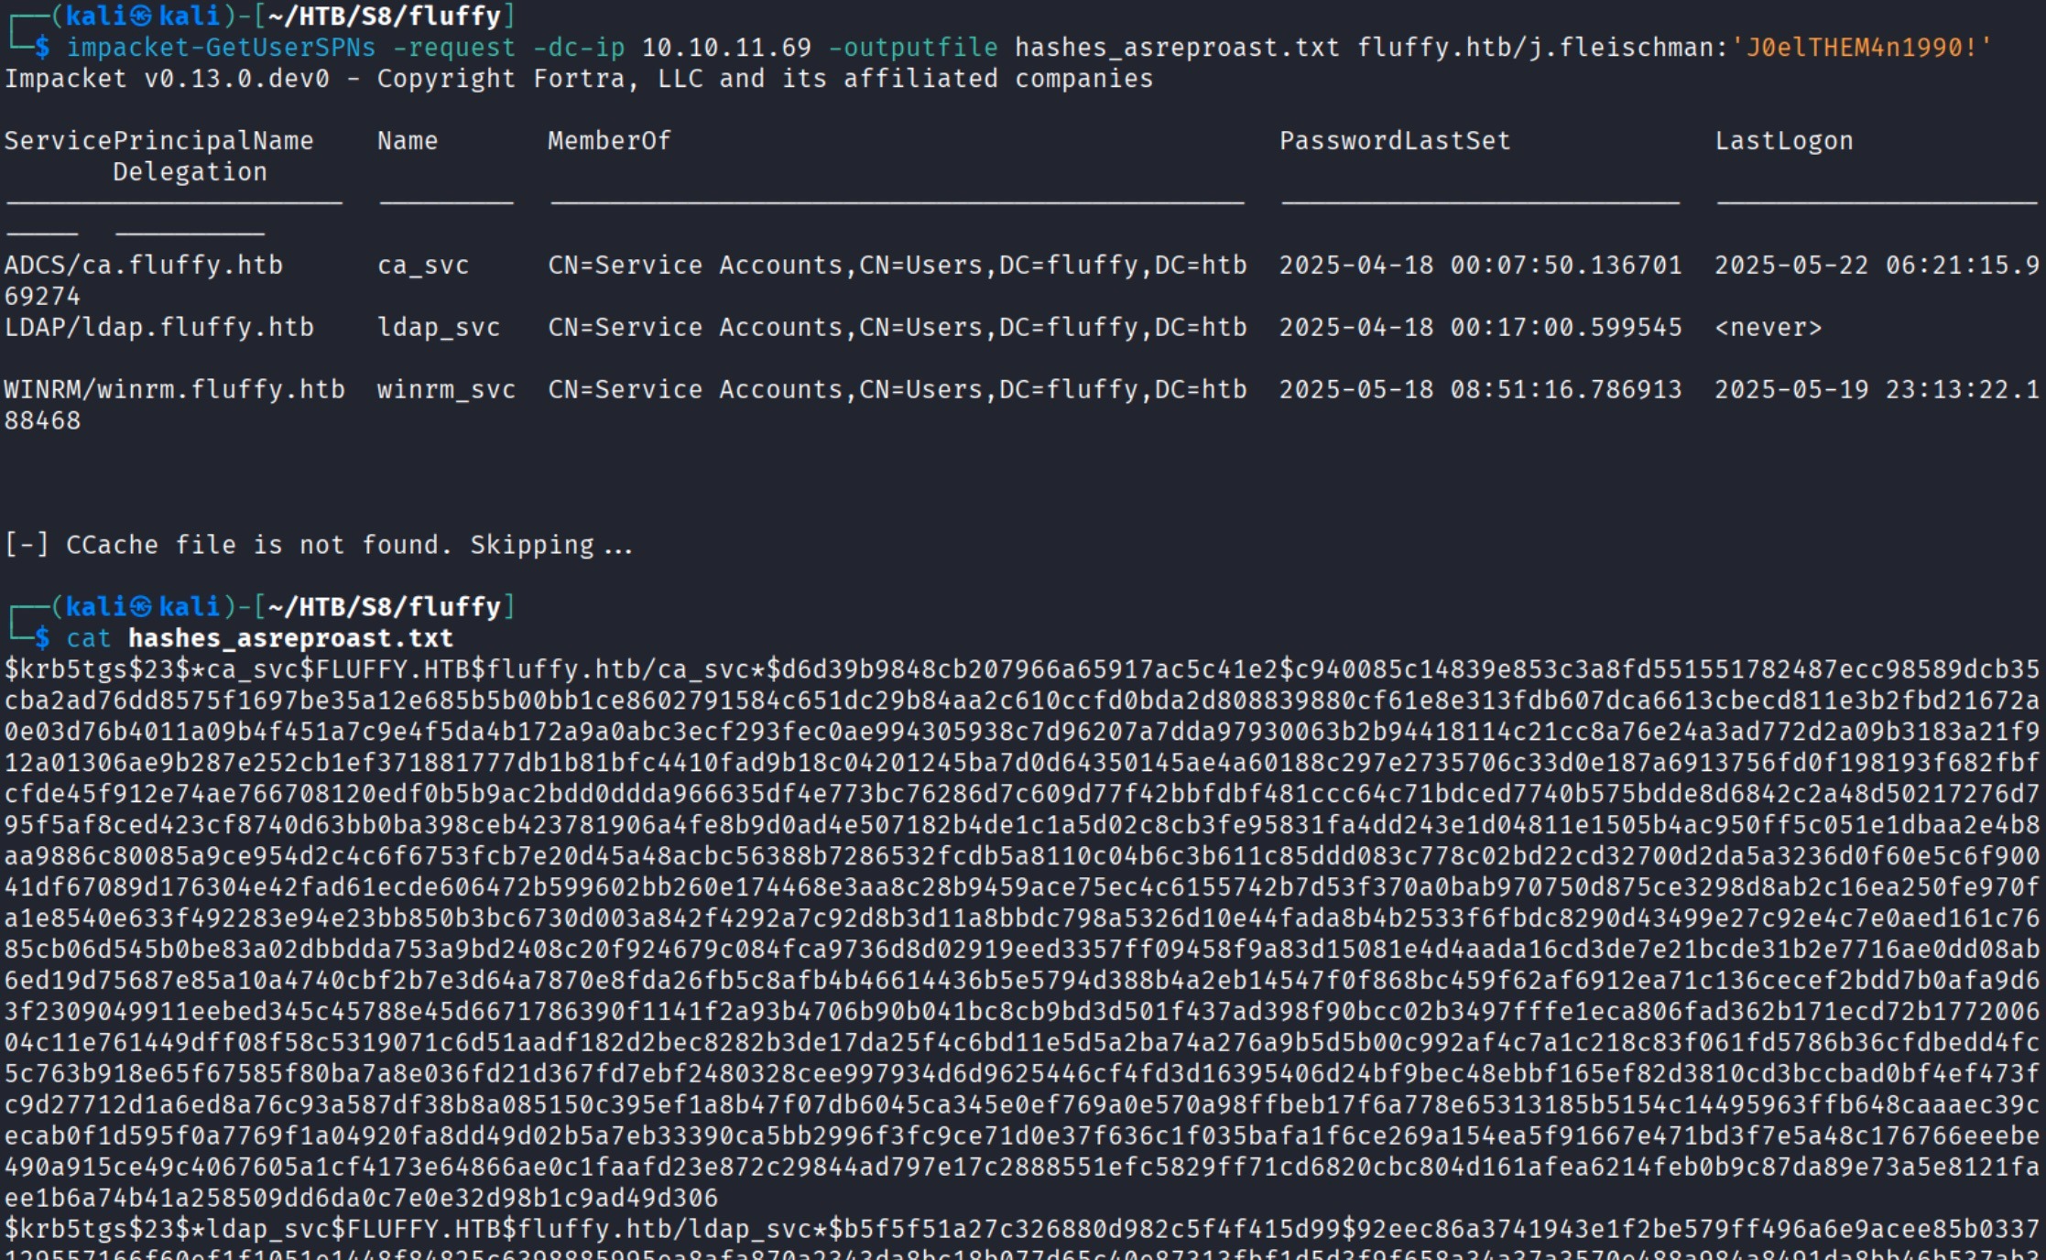Image resolution: width=2046 pixels, height=1260 pixels.
Task: Click the -dc-ip option text
Action: tap(583, 48)
